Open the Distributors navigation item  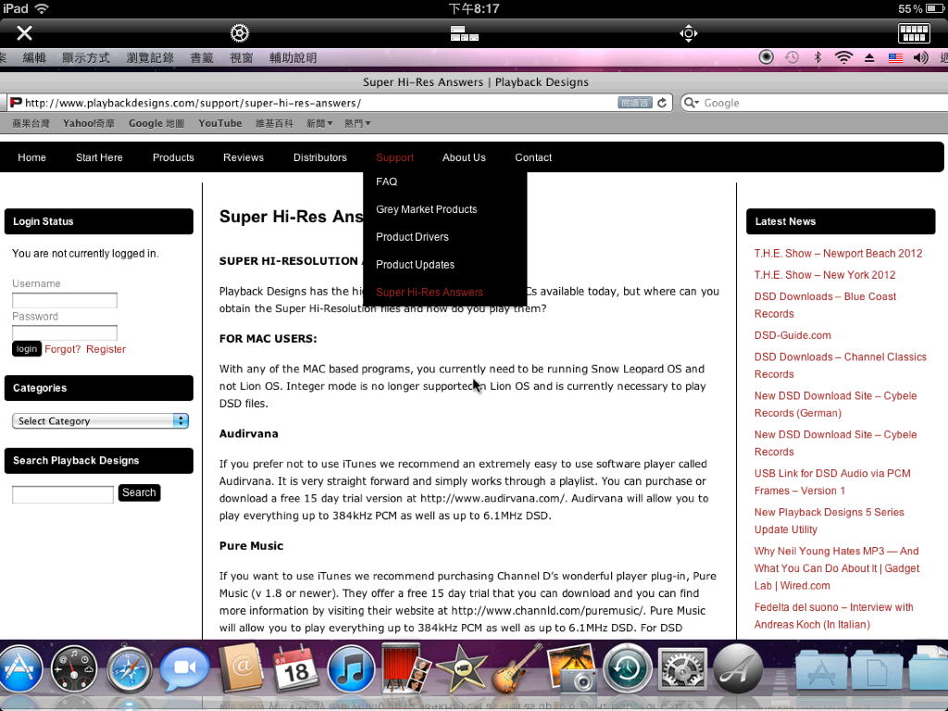click(319, 157)
